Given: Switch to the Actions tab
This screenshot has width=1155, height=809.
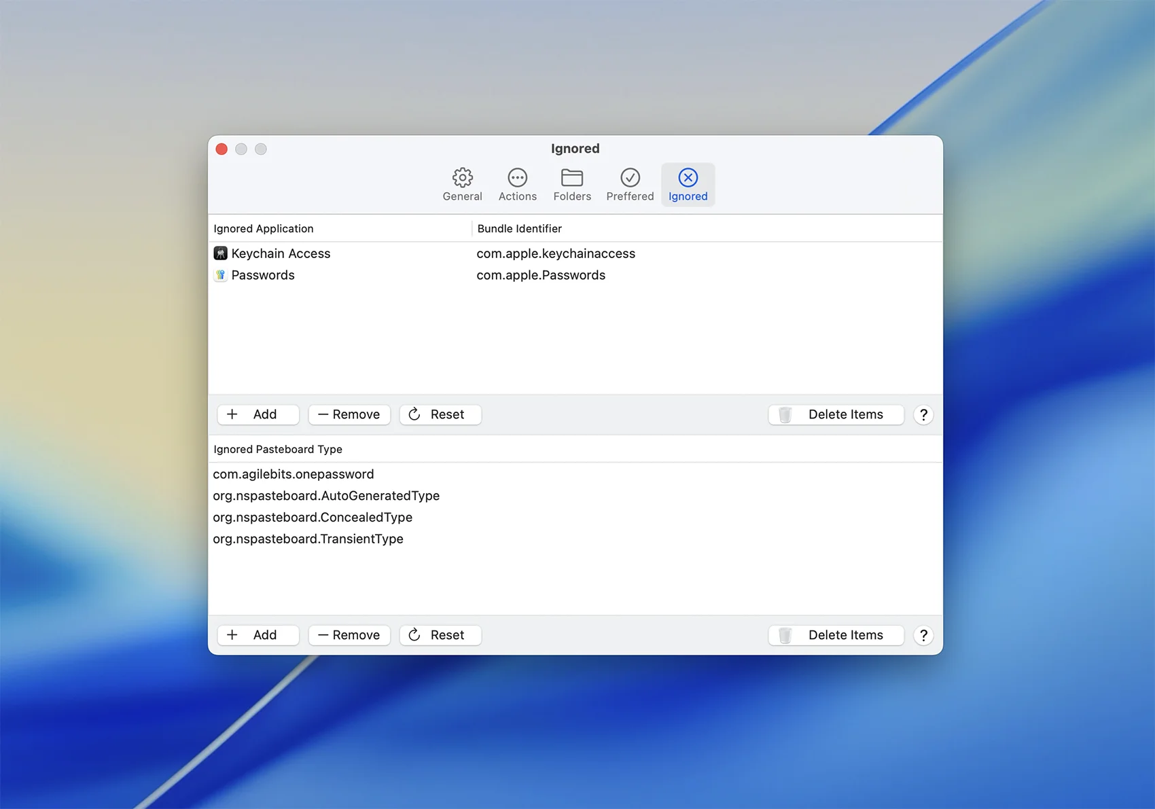Looking at the screenshot, I should point(517,184).
